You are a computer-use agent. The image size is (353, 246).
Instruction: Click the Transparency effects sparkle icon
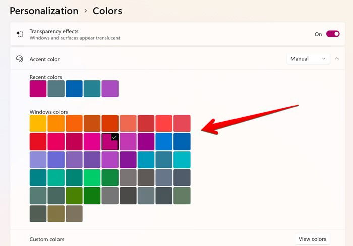tap(20, 34)
